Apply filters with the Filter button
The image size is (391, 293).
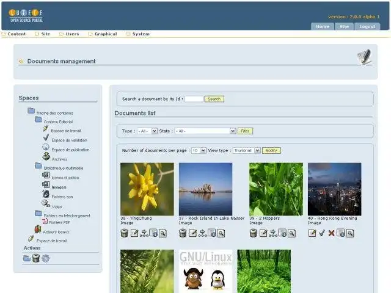coord(245,131)
